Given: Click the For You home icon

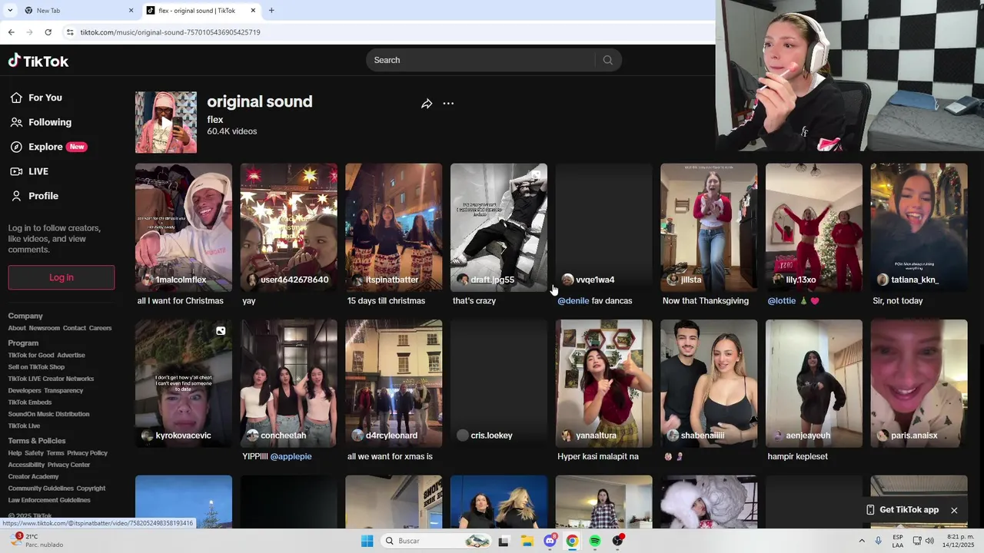Looking at the screenshot, I should [16, 98].
